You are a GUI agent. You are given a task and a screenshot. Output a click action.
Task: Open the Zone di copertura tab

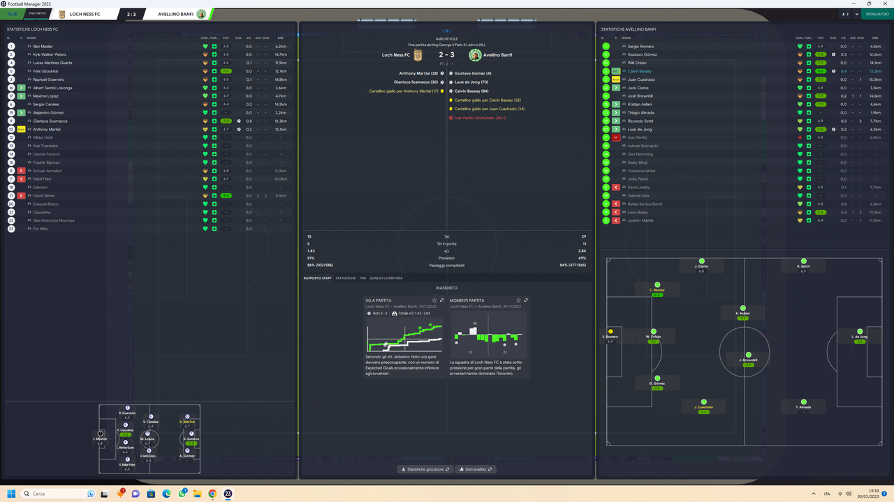tap(386, 278)
